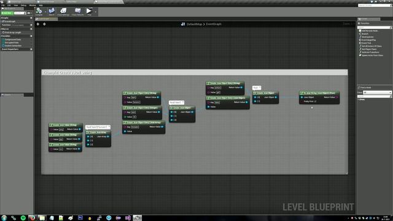Click the add button beside the Macros section

click(x=31, y=29)
